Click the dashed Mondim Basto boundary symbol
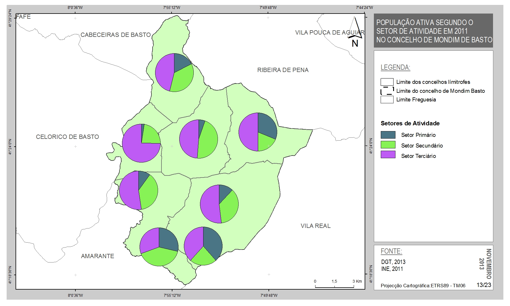 pyautogui.click(x=387, y=91)
